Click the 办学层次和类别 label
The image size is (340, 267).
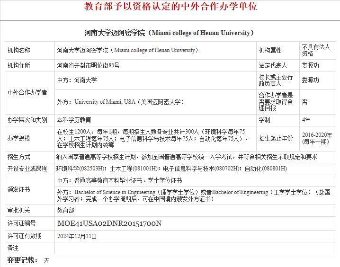click(x=27, y=120)
